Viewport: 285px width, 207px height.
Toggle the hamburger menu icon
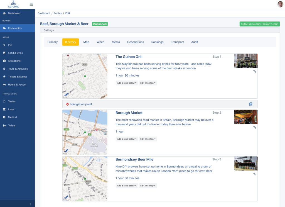31,4
